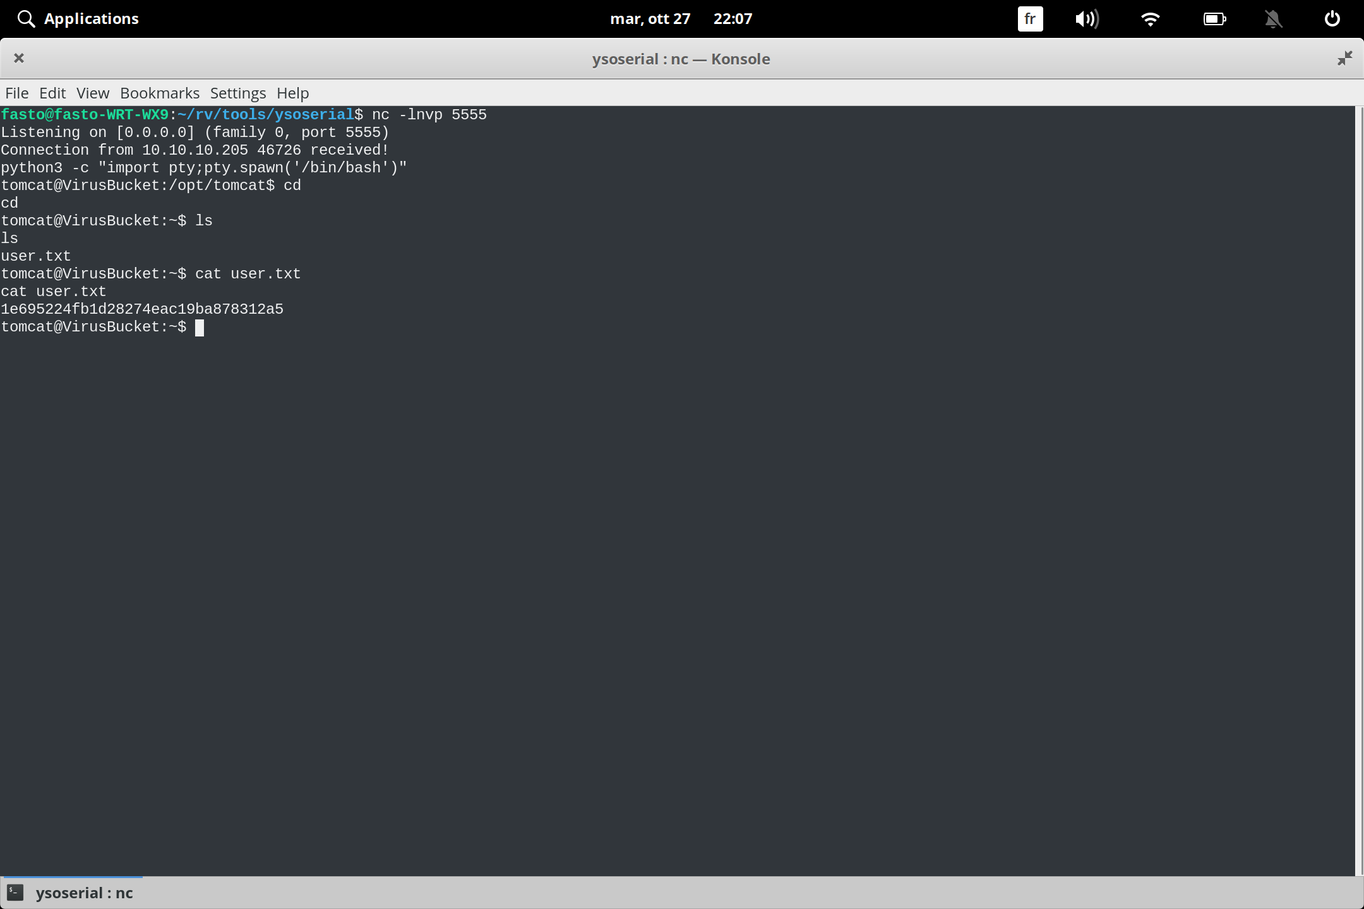The height and width of the screenshot is (909, 1364).
Task: Open the Edit menu
Action: point(53,93)
